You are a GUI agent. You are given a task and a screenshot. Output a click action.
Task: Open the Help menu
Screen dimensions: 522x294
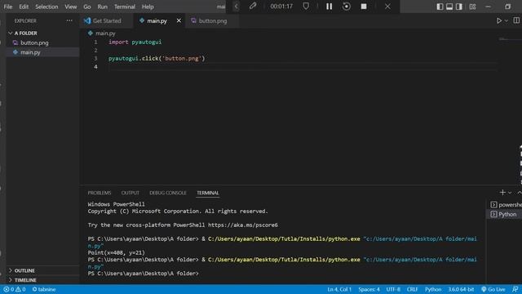148,7
